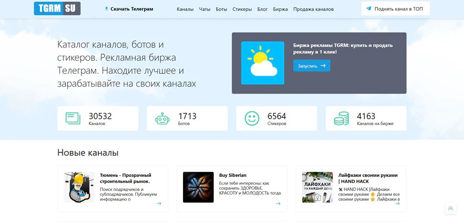Click the Поиск подрядчиков и субподрядчиков description
Viewport: 464px width, 222px height.
pyautogui.click(x=129, y=194)
